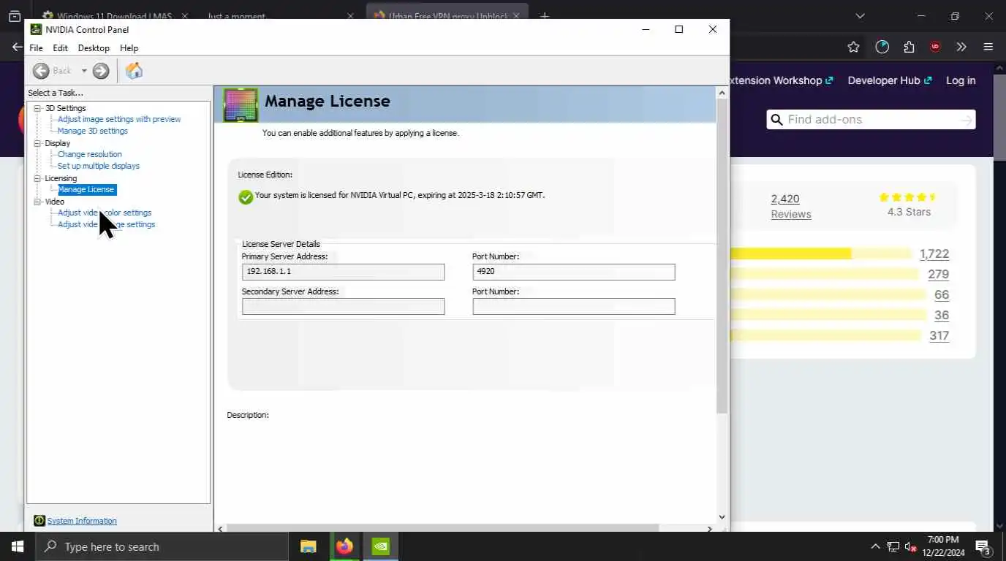
Task: Click the uBlock Origin icon in Firefox
Action: [935, 47]
